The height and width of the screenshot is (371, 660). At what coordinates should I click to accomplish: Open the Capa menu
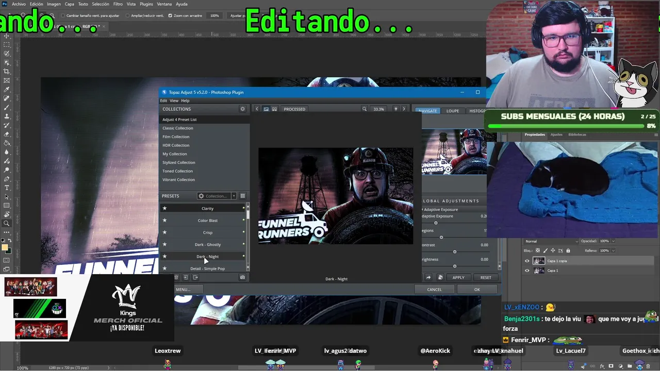[70, 4]
